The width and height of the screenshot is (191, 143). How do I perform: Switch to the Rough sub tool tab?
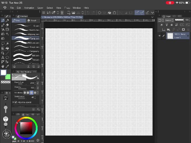point(33,21)
